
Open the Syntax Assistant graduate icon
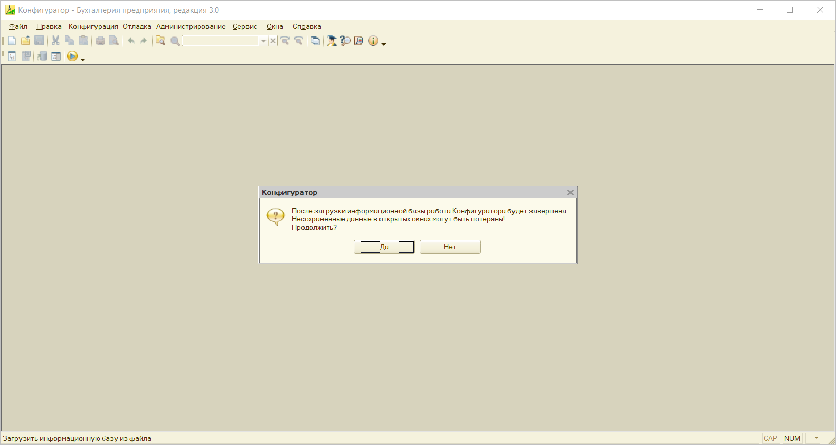[332, 41]
